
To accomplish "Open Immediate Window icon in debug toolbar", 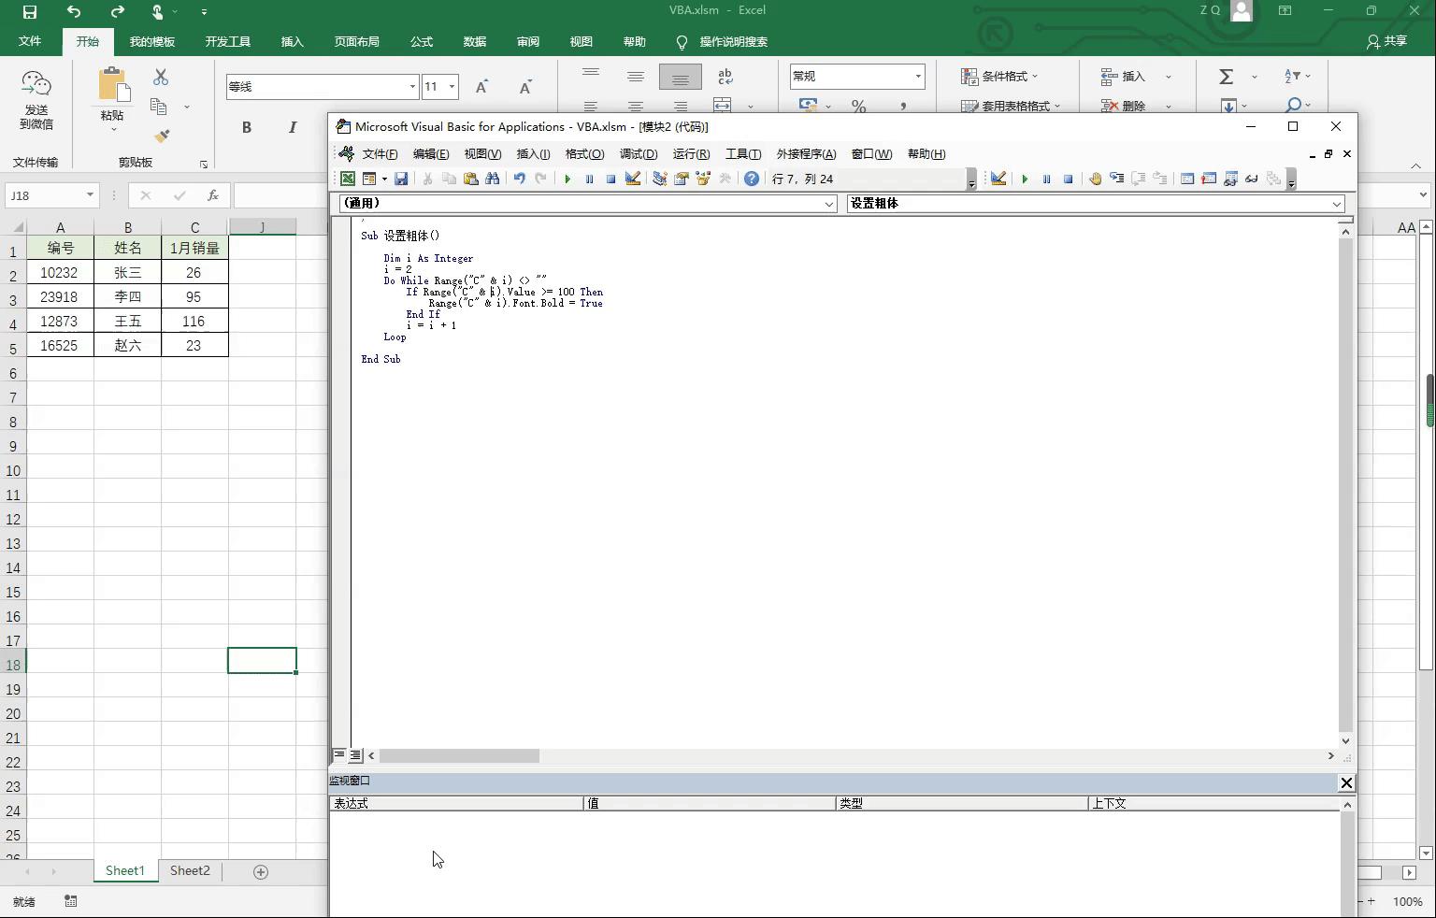I will (x=1209, y=179).
